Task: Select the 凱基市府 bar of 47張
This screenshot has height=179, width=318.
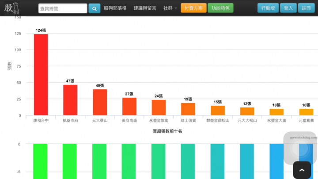Action: click(70, 100)
